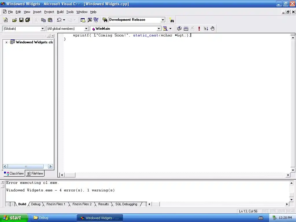
Task: Open the (Globals) class dropdown
Action: click(43, 29)
